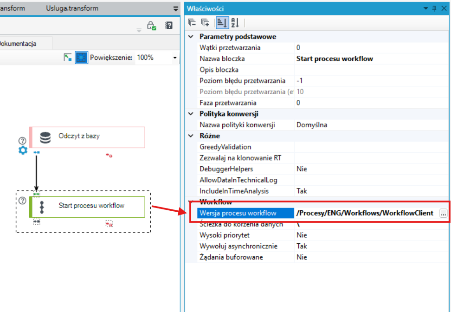Open the Dokumentacja tab
The width and height of the screenshot is (451, 312).
point(18,44)
